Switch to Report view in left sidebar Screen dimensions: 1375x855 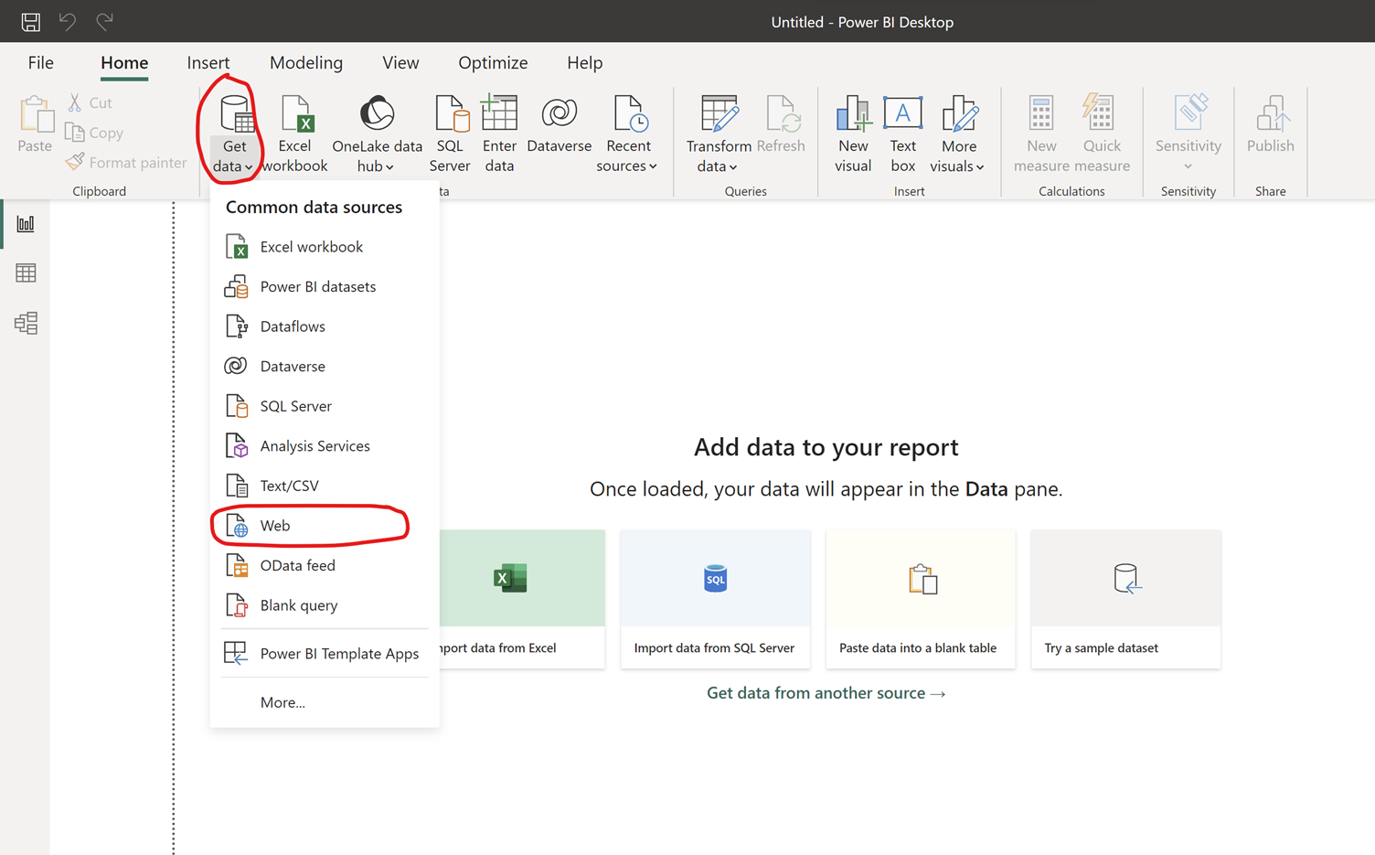click(x=26, y=224)
